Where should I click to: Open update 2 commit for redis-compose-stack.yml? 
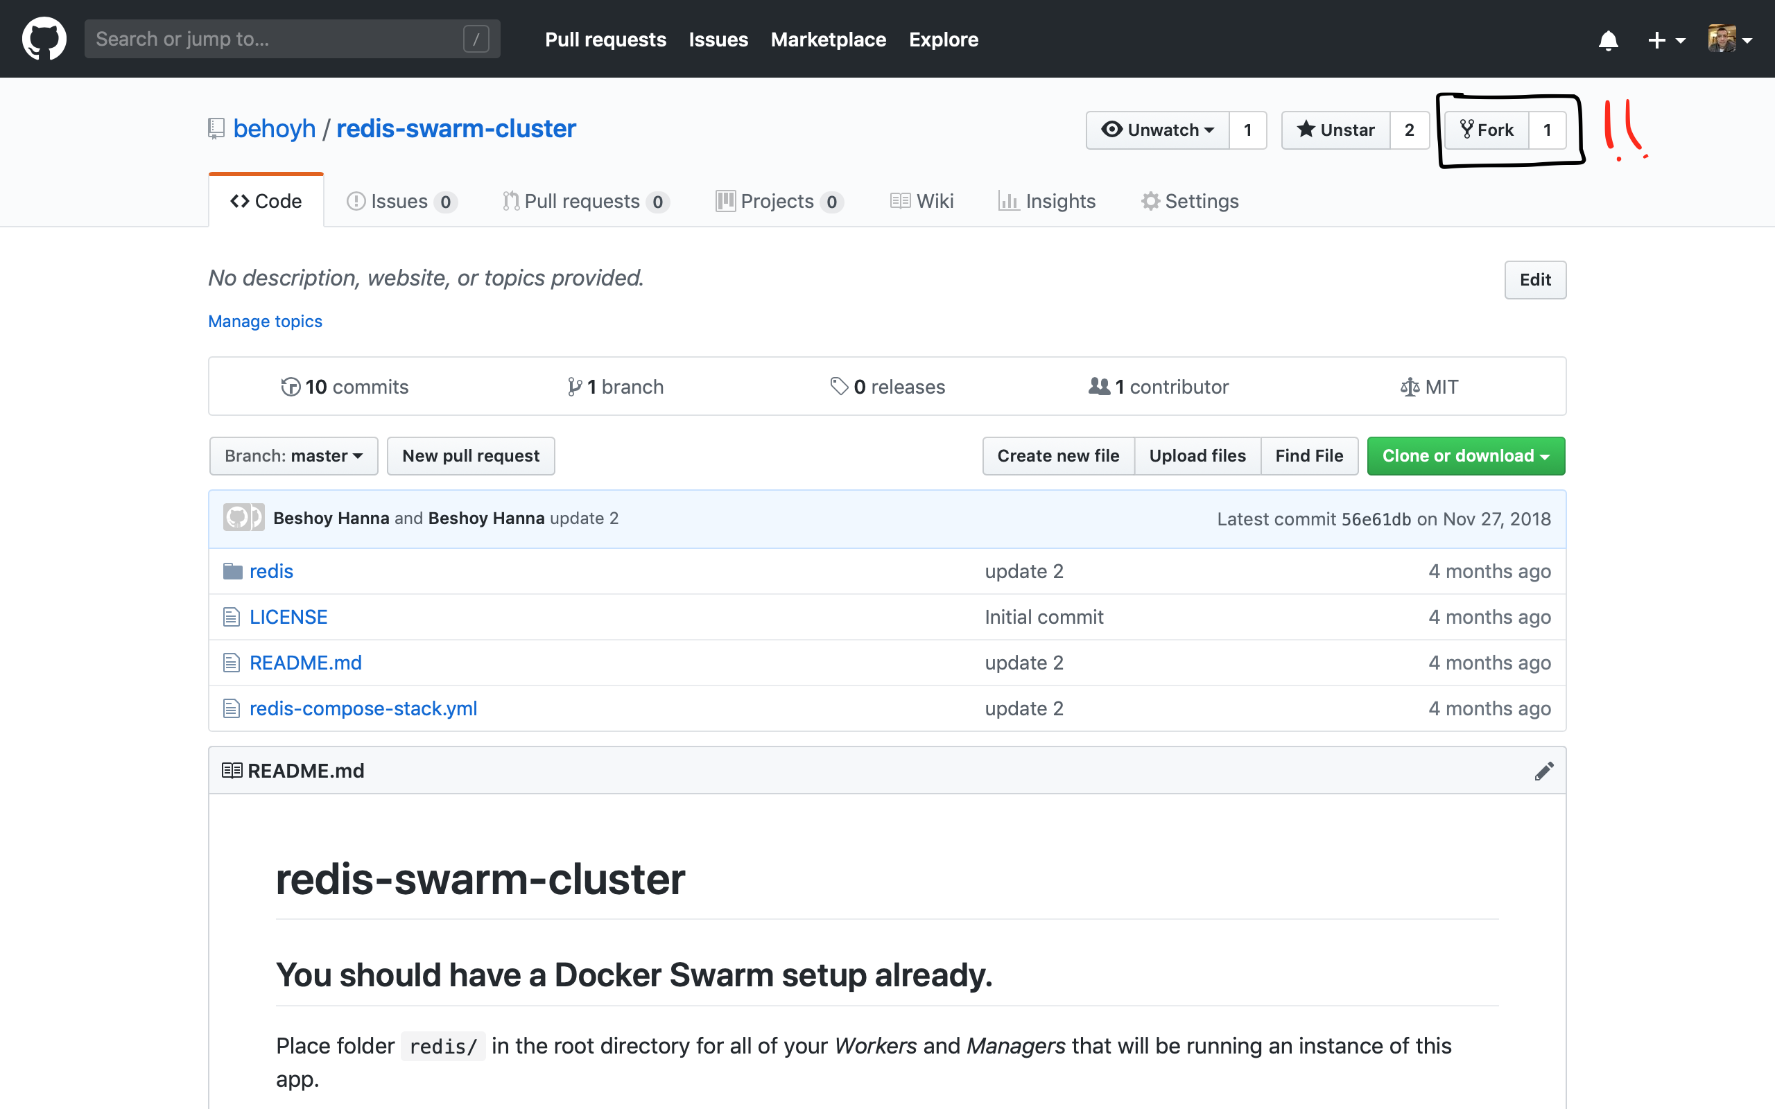click(x=1024, y=708)
